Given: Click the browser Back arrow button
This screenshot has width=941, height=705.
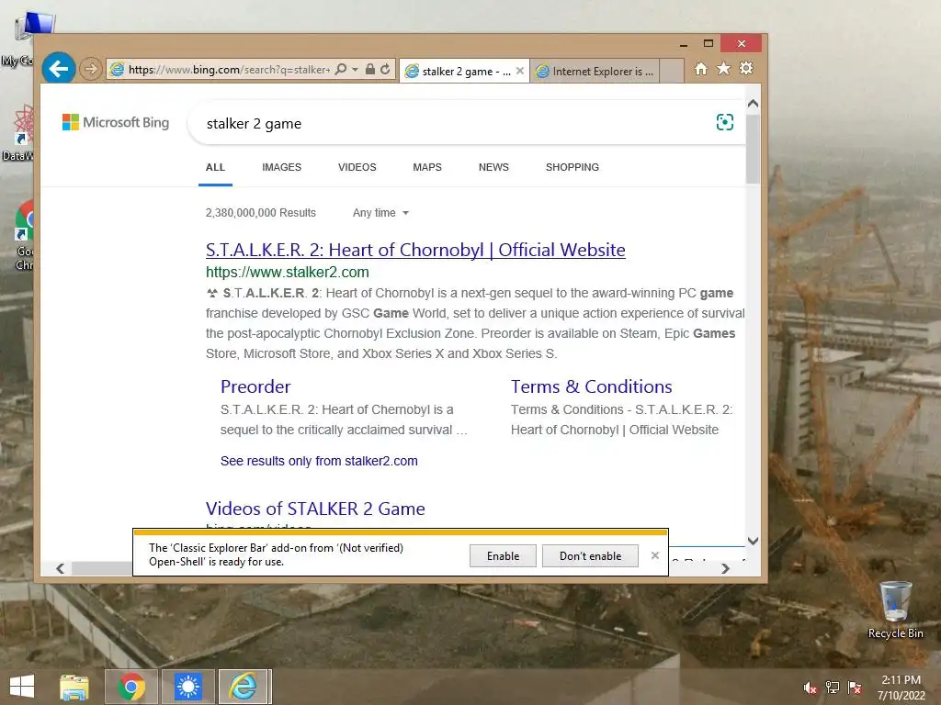Looking at the screenshot, I should (59, 69).
